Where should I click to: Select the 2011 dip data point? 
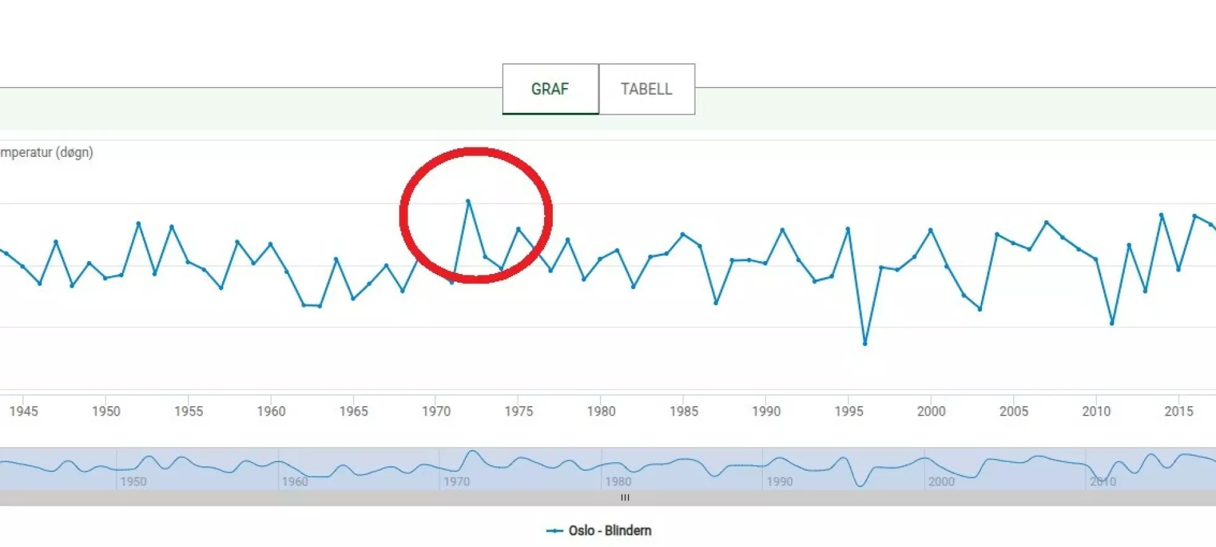point(1112,323)
